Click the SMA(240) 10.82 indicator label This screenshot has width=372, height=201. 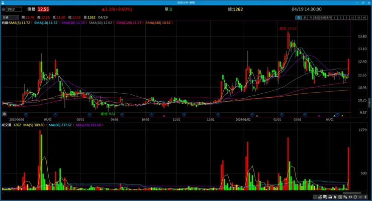click(x=158, y=23)
